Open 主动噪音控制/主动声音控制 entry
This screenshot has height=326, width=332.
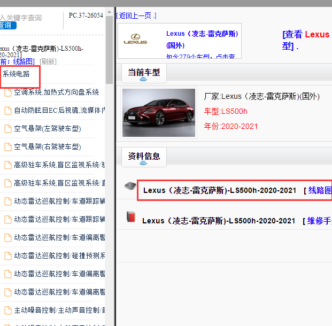(x=59, y=311)
